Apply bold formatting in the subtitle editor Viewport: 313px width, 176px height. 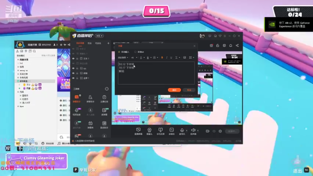162,57
